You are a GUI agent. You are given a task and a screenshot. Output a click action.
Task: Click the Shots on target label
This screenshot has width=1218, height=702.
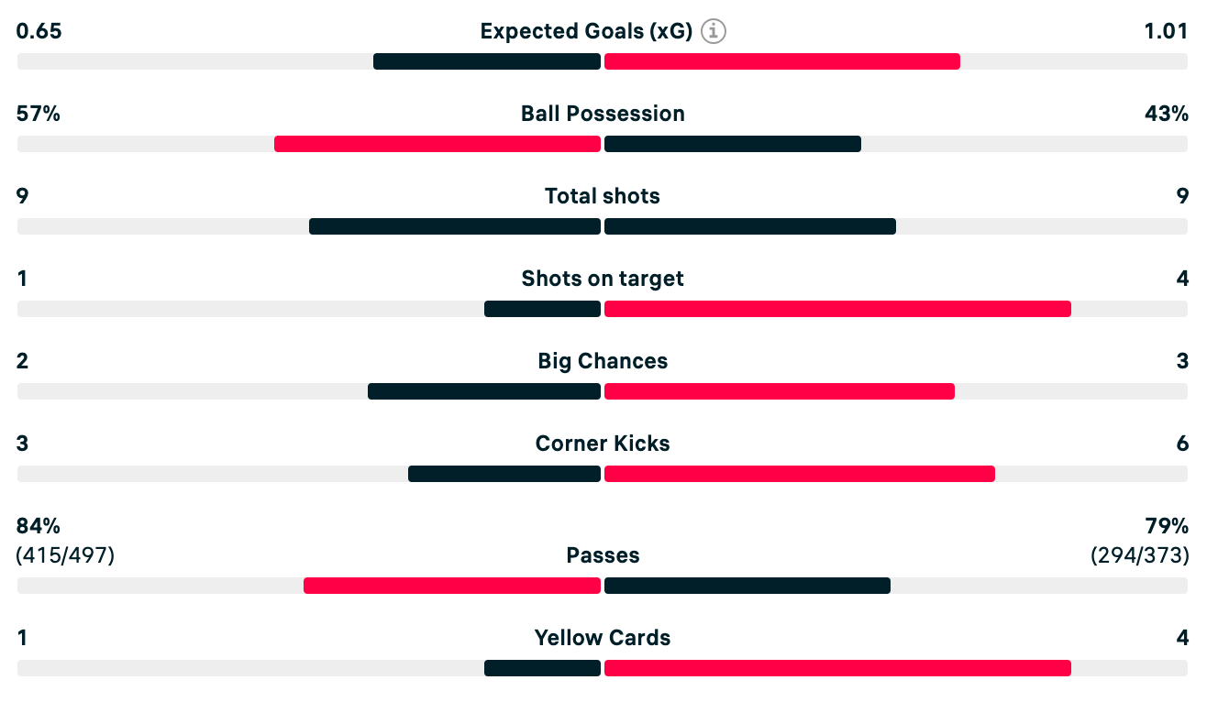point(603,279)
